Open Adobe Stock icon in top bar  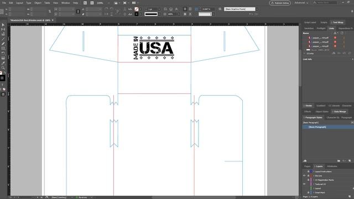pyautogui.click(x=92, y=3)
